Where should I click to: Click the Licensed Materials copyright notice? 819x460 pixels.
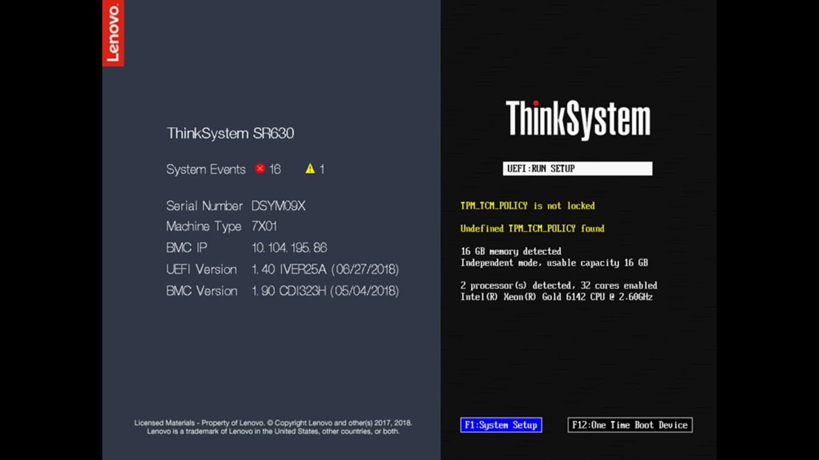tap(273, 422)
